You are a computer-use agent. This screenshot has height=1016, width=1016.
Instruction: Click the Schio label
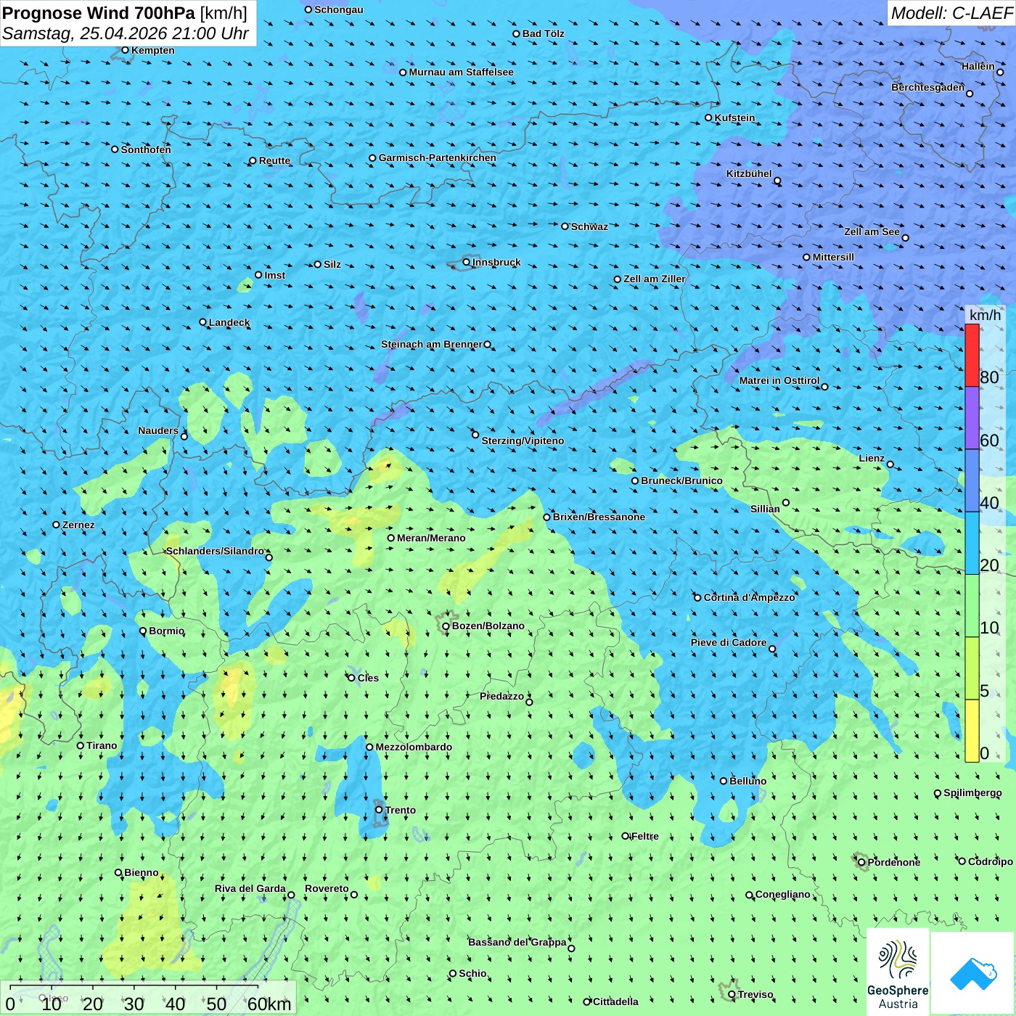click(472, 973)
